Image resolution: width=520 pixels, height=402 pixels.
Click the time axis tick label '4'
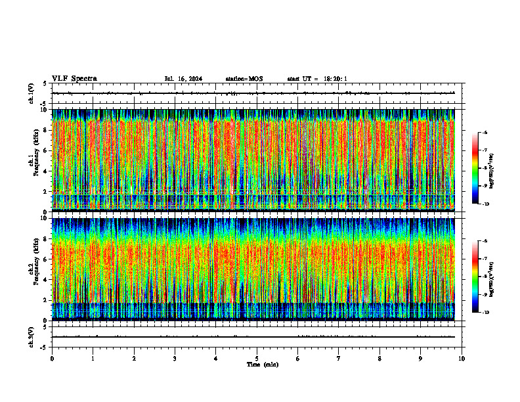point(216,359)
